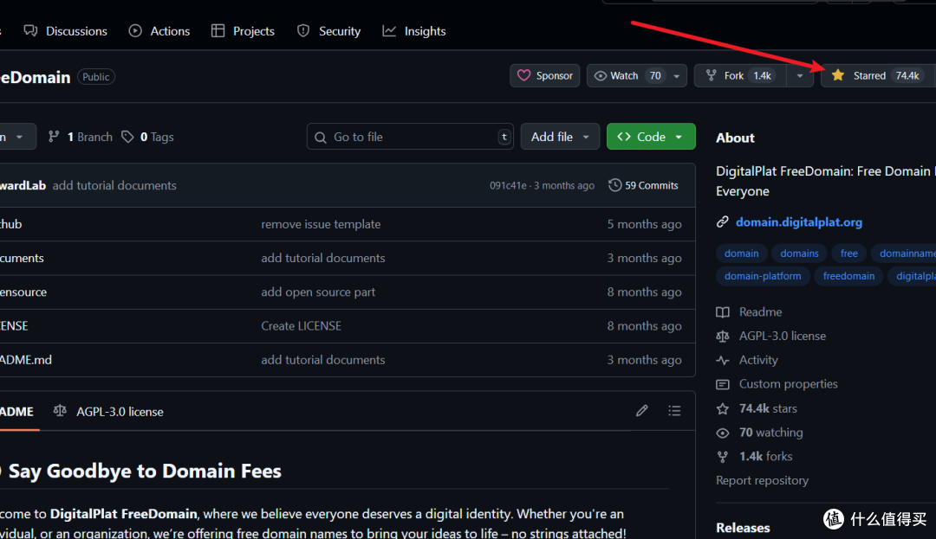Open the AGPL-3.0 license tab in README header
Image resolution: width=936 pixels, height=539 pixels.
(108, 412)
